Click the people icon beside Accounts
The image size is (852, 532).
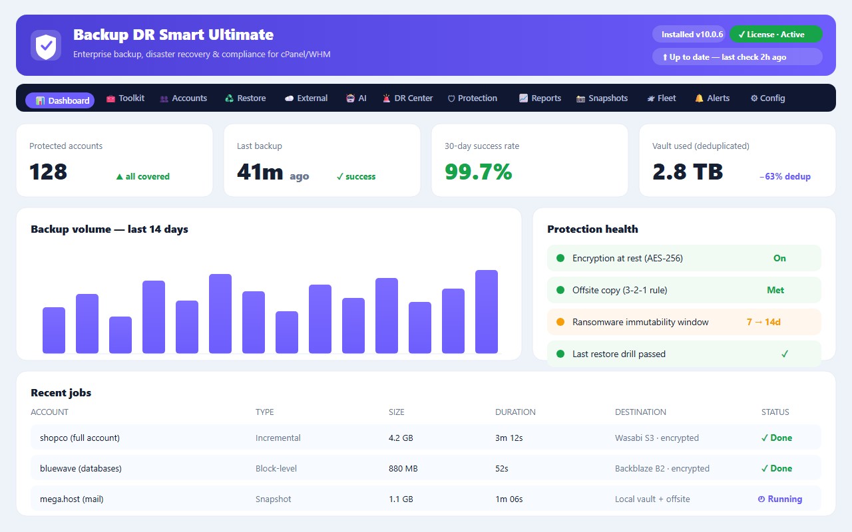[164, 98]
